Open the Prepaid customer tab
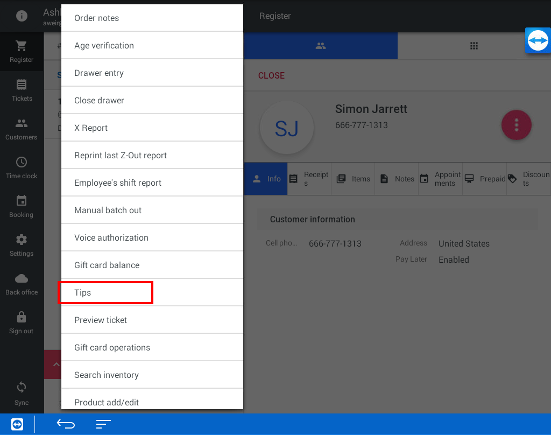The height and width of the screenshot is (435, 551). point(484,179)
